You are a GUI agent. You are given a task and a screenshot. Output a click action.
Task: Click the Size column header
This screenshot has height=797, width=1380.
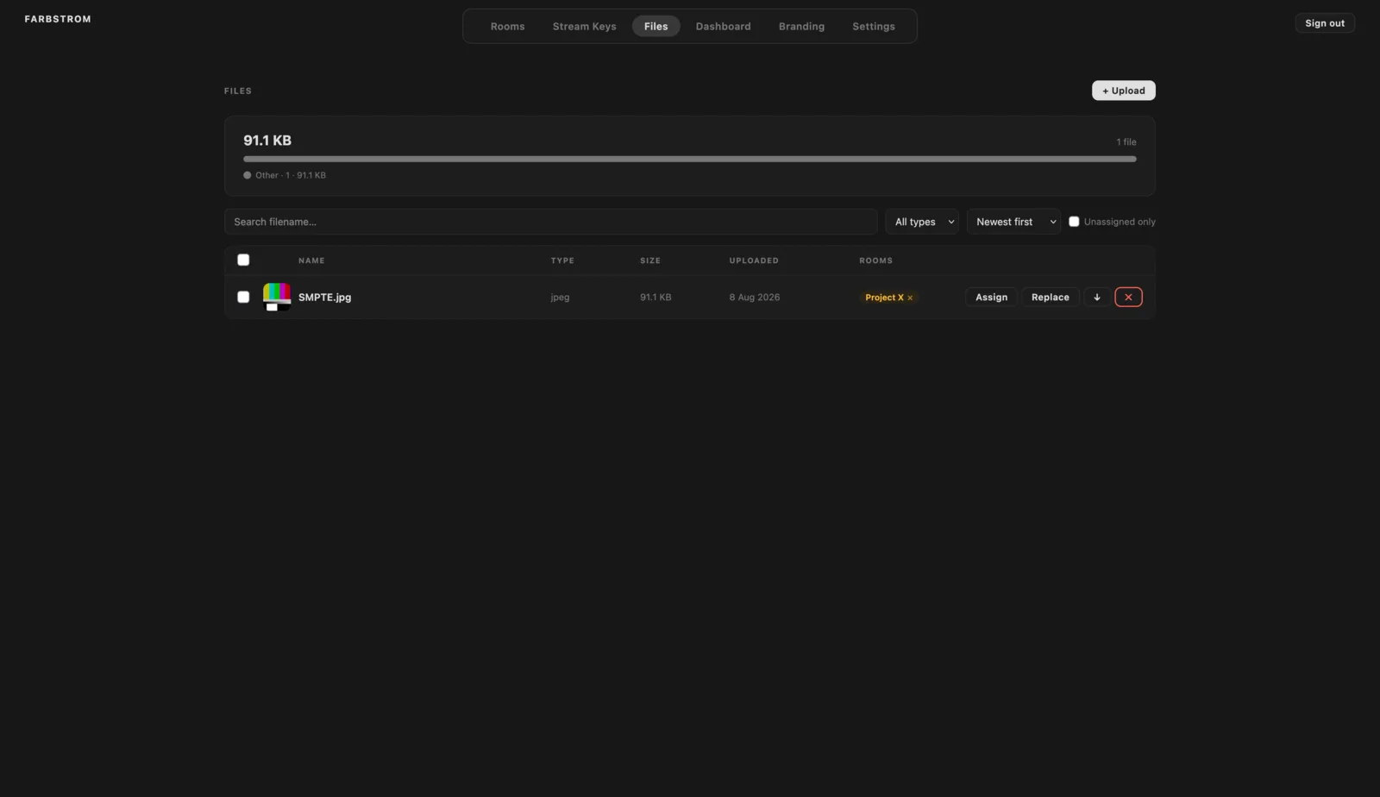click(x=650, y=260)
